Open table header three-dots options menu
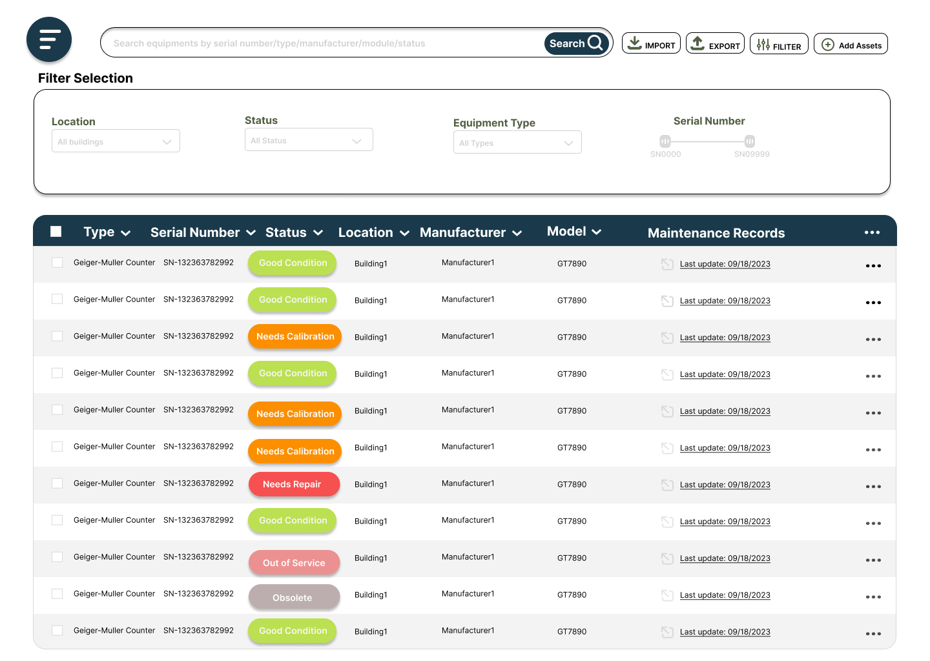The image size is (930, 661). tap(873, 232)
